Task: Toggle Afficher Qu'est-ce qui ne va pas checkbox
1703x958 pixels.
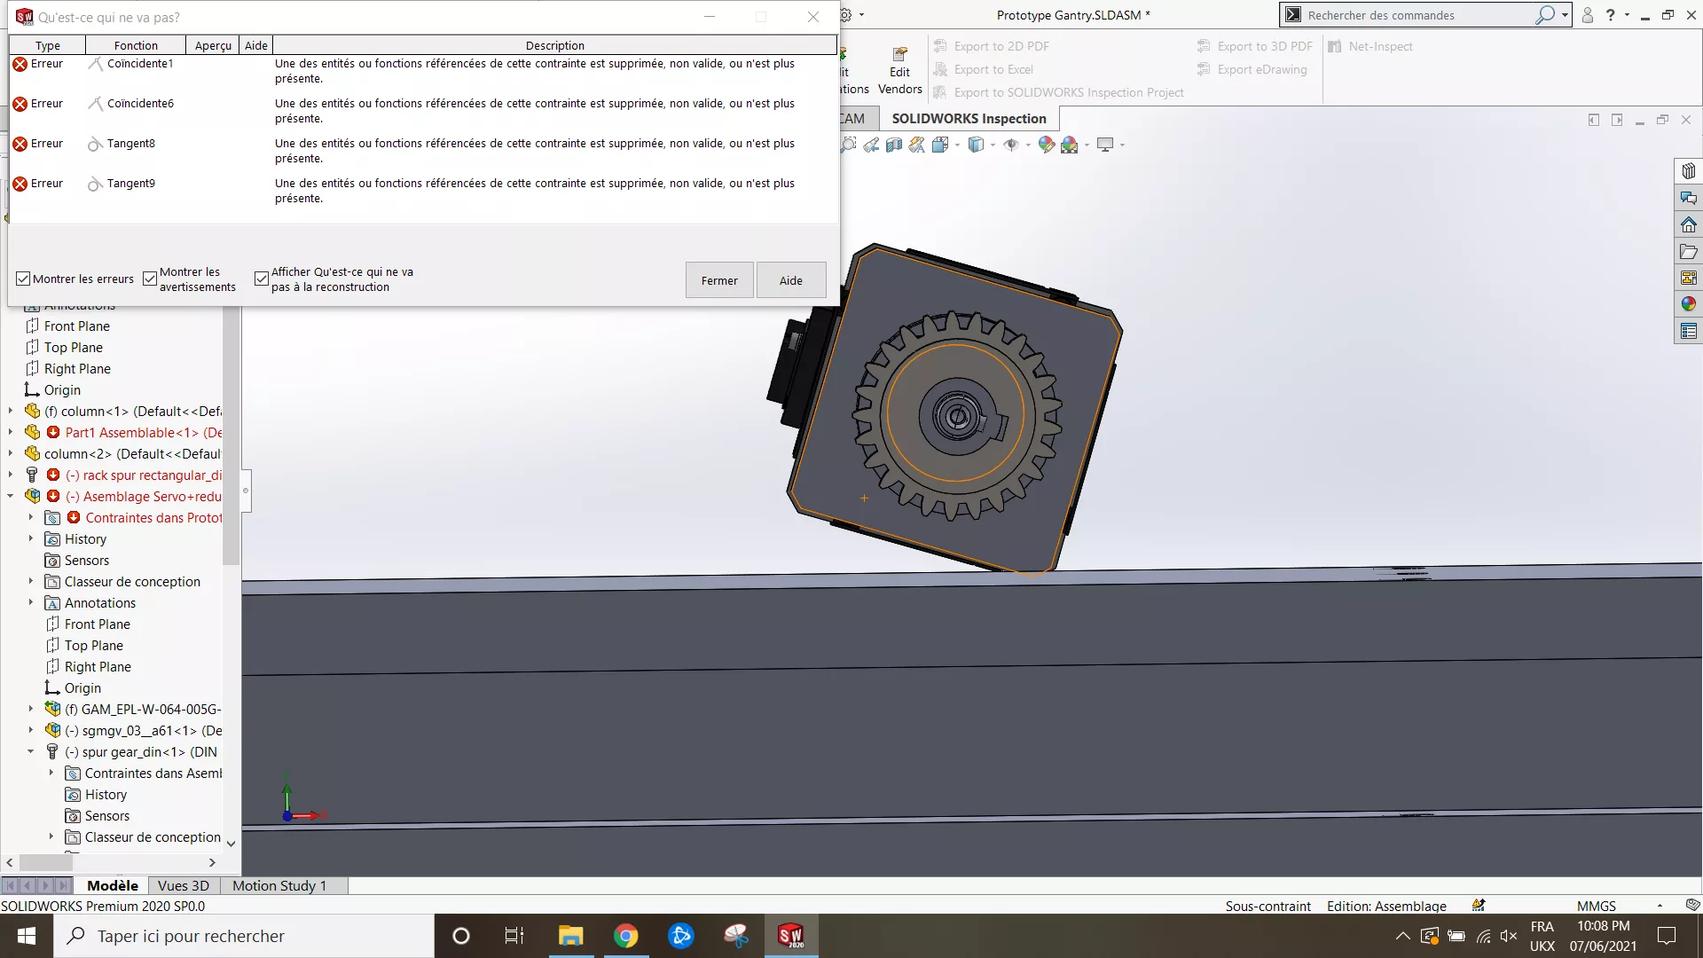Action: coord(262,279)
